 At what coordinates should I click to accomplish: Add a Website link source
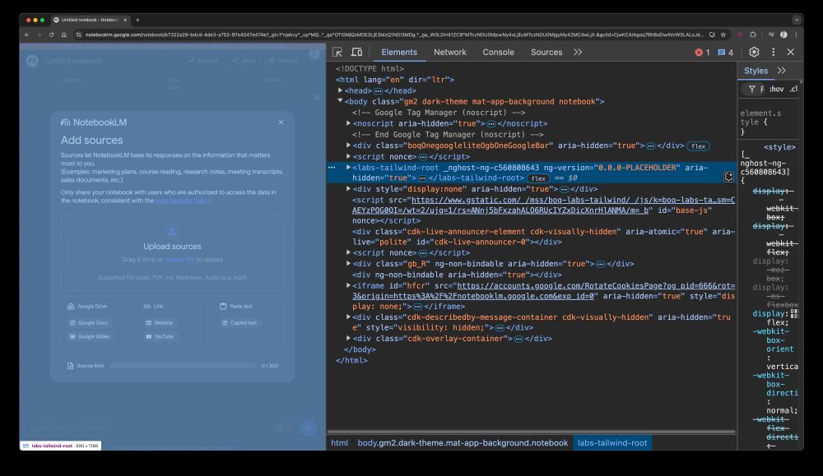pos(159,323)
